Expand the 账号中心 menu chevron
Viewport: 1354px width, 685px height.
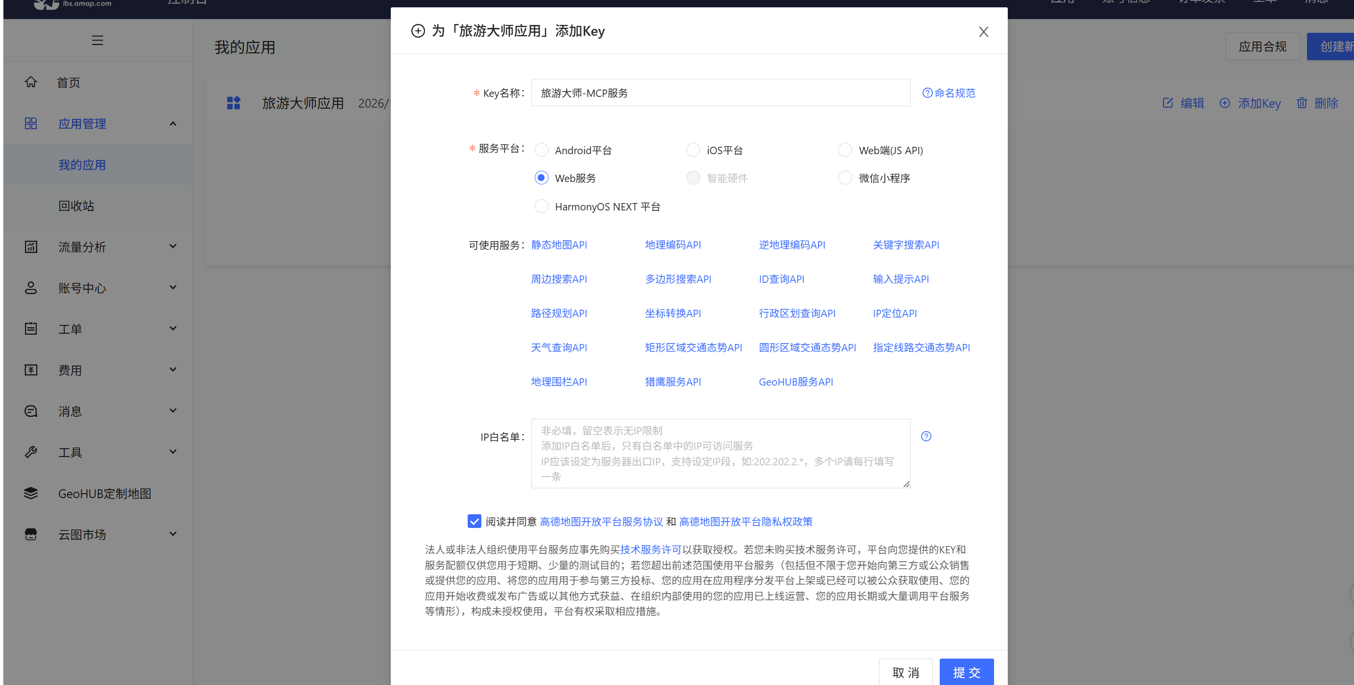[x=173, y=287]
